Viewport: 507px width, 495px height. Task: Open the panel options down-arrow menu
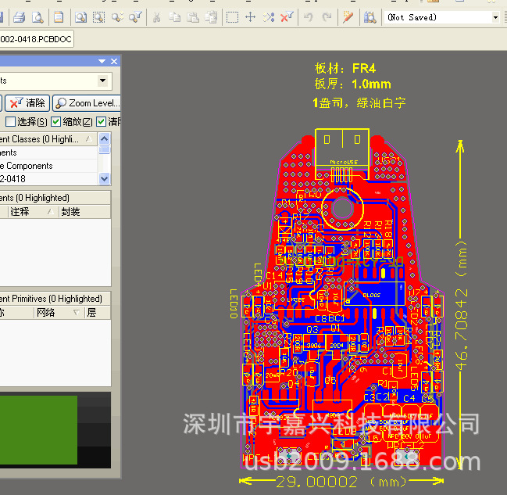[102, 61]
